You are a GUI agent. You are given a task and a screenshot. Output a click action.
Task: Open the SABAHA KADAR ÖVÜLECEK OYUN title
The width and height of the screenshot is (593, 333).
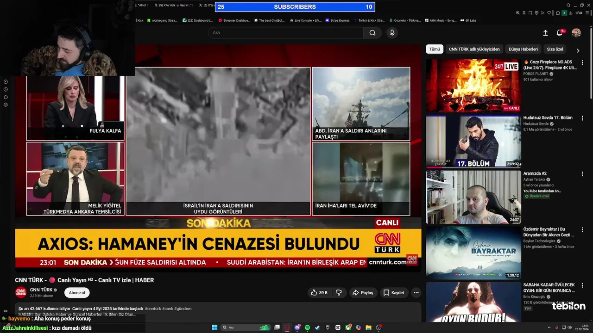tap(549, 288)
